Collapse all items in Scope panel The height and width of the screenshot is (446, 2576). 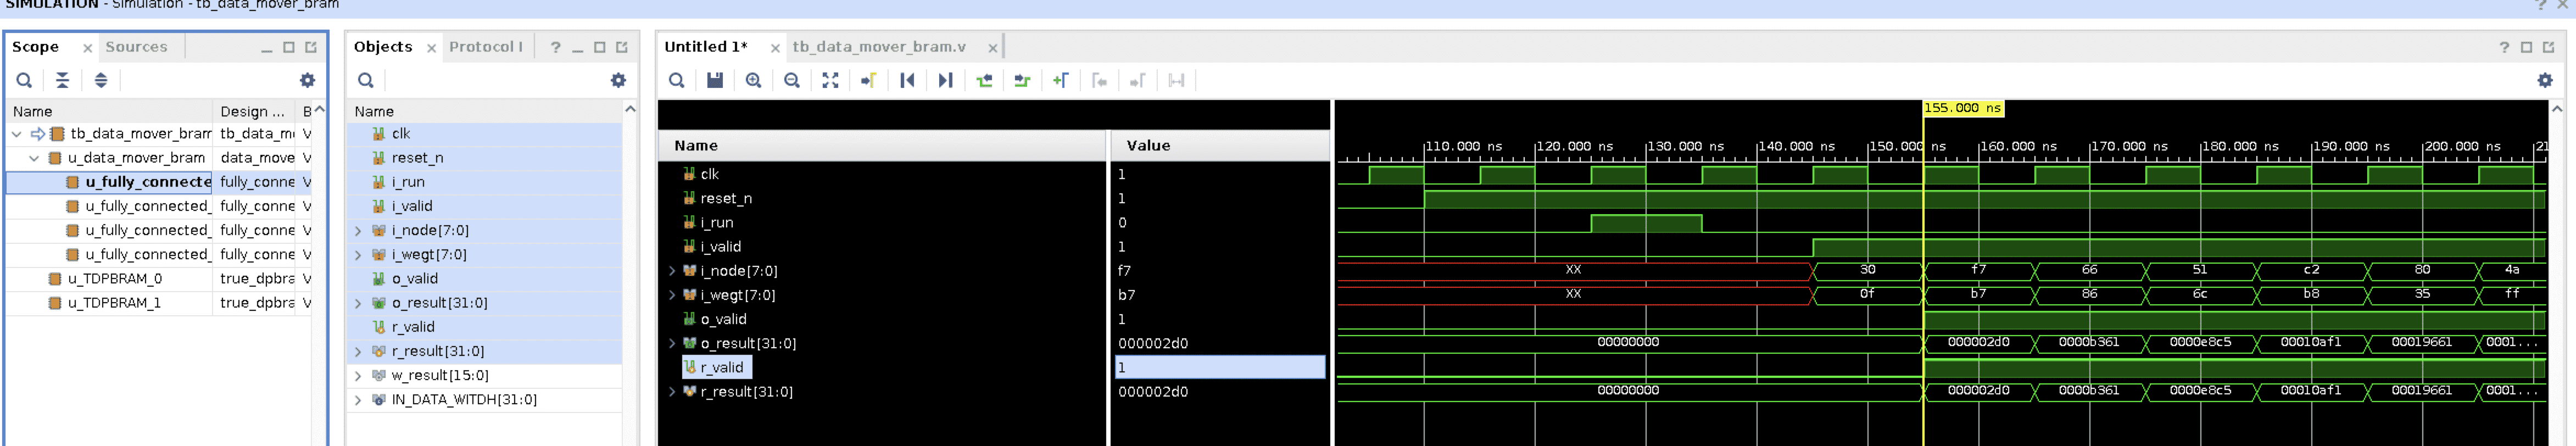[x=62, y=80]
